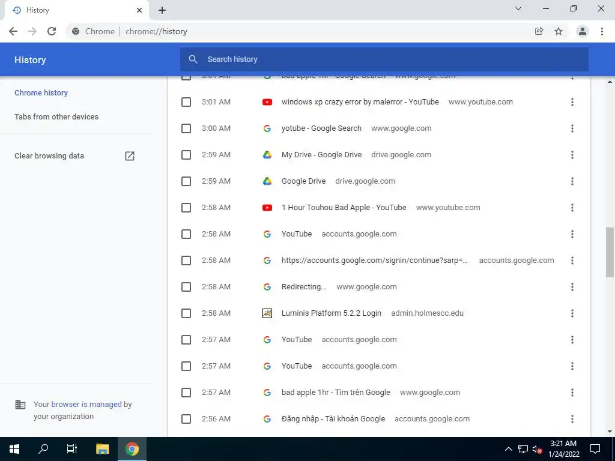
Task: Open more actions for My Drive entry
Action: click(572, 155)
